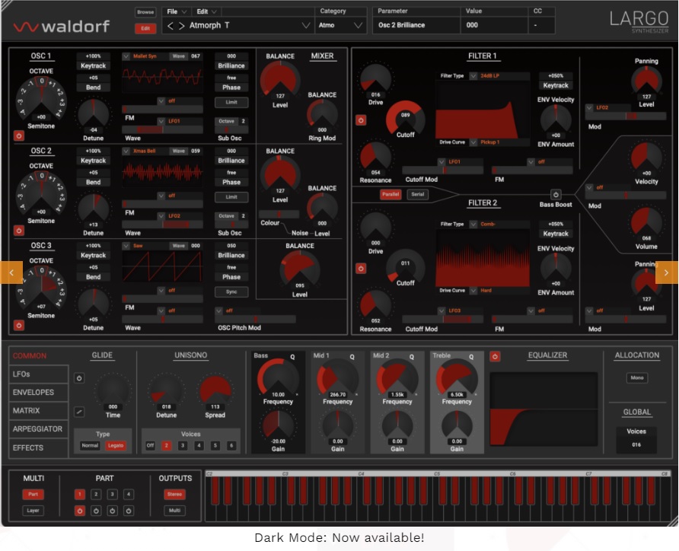Image resolution: width=679 pixels, height=551 pixels.
Task: Switch to the ENVELOPES tab
Action: click(39, 392)
